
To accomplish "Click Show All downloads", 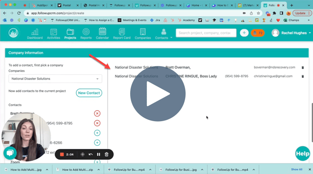I will (x=297, y=169).
